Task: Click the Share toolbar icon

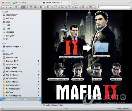Action: pyautogui.click(x=55, y=7)
